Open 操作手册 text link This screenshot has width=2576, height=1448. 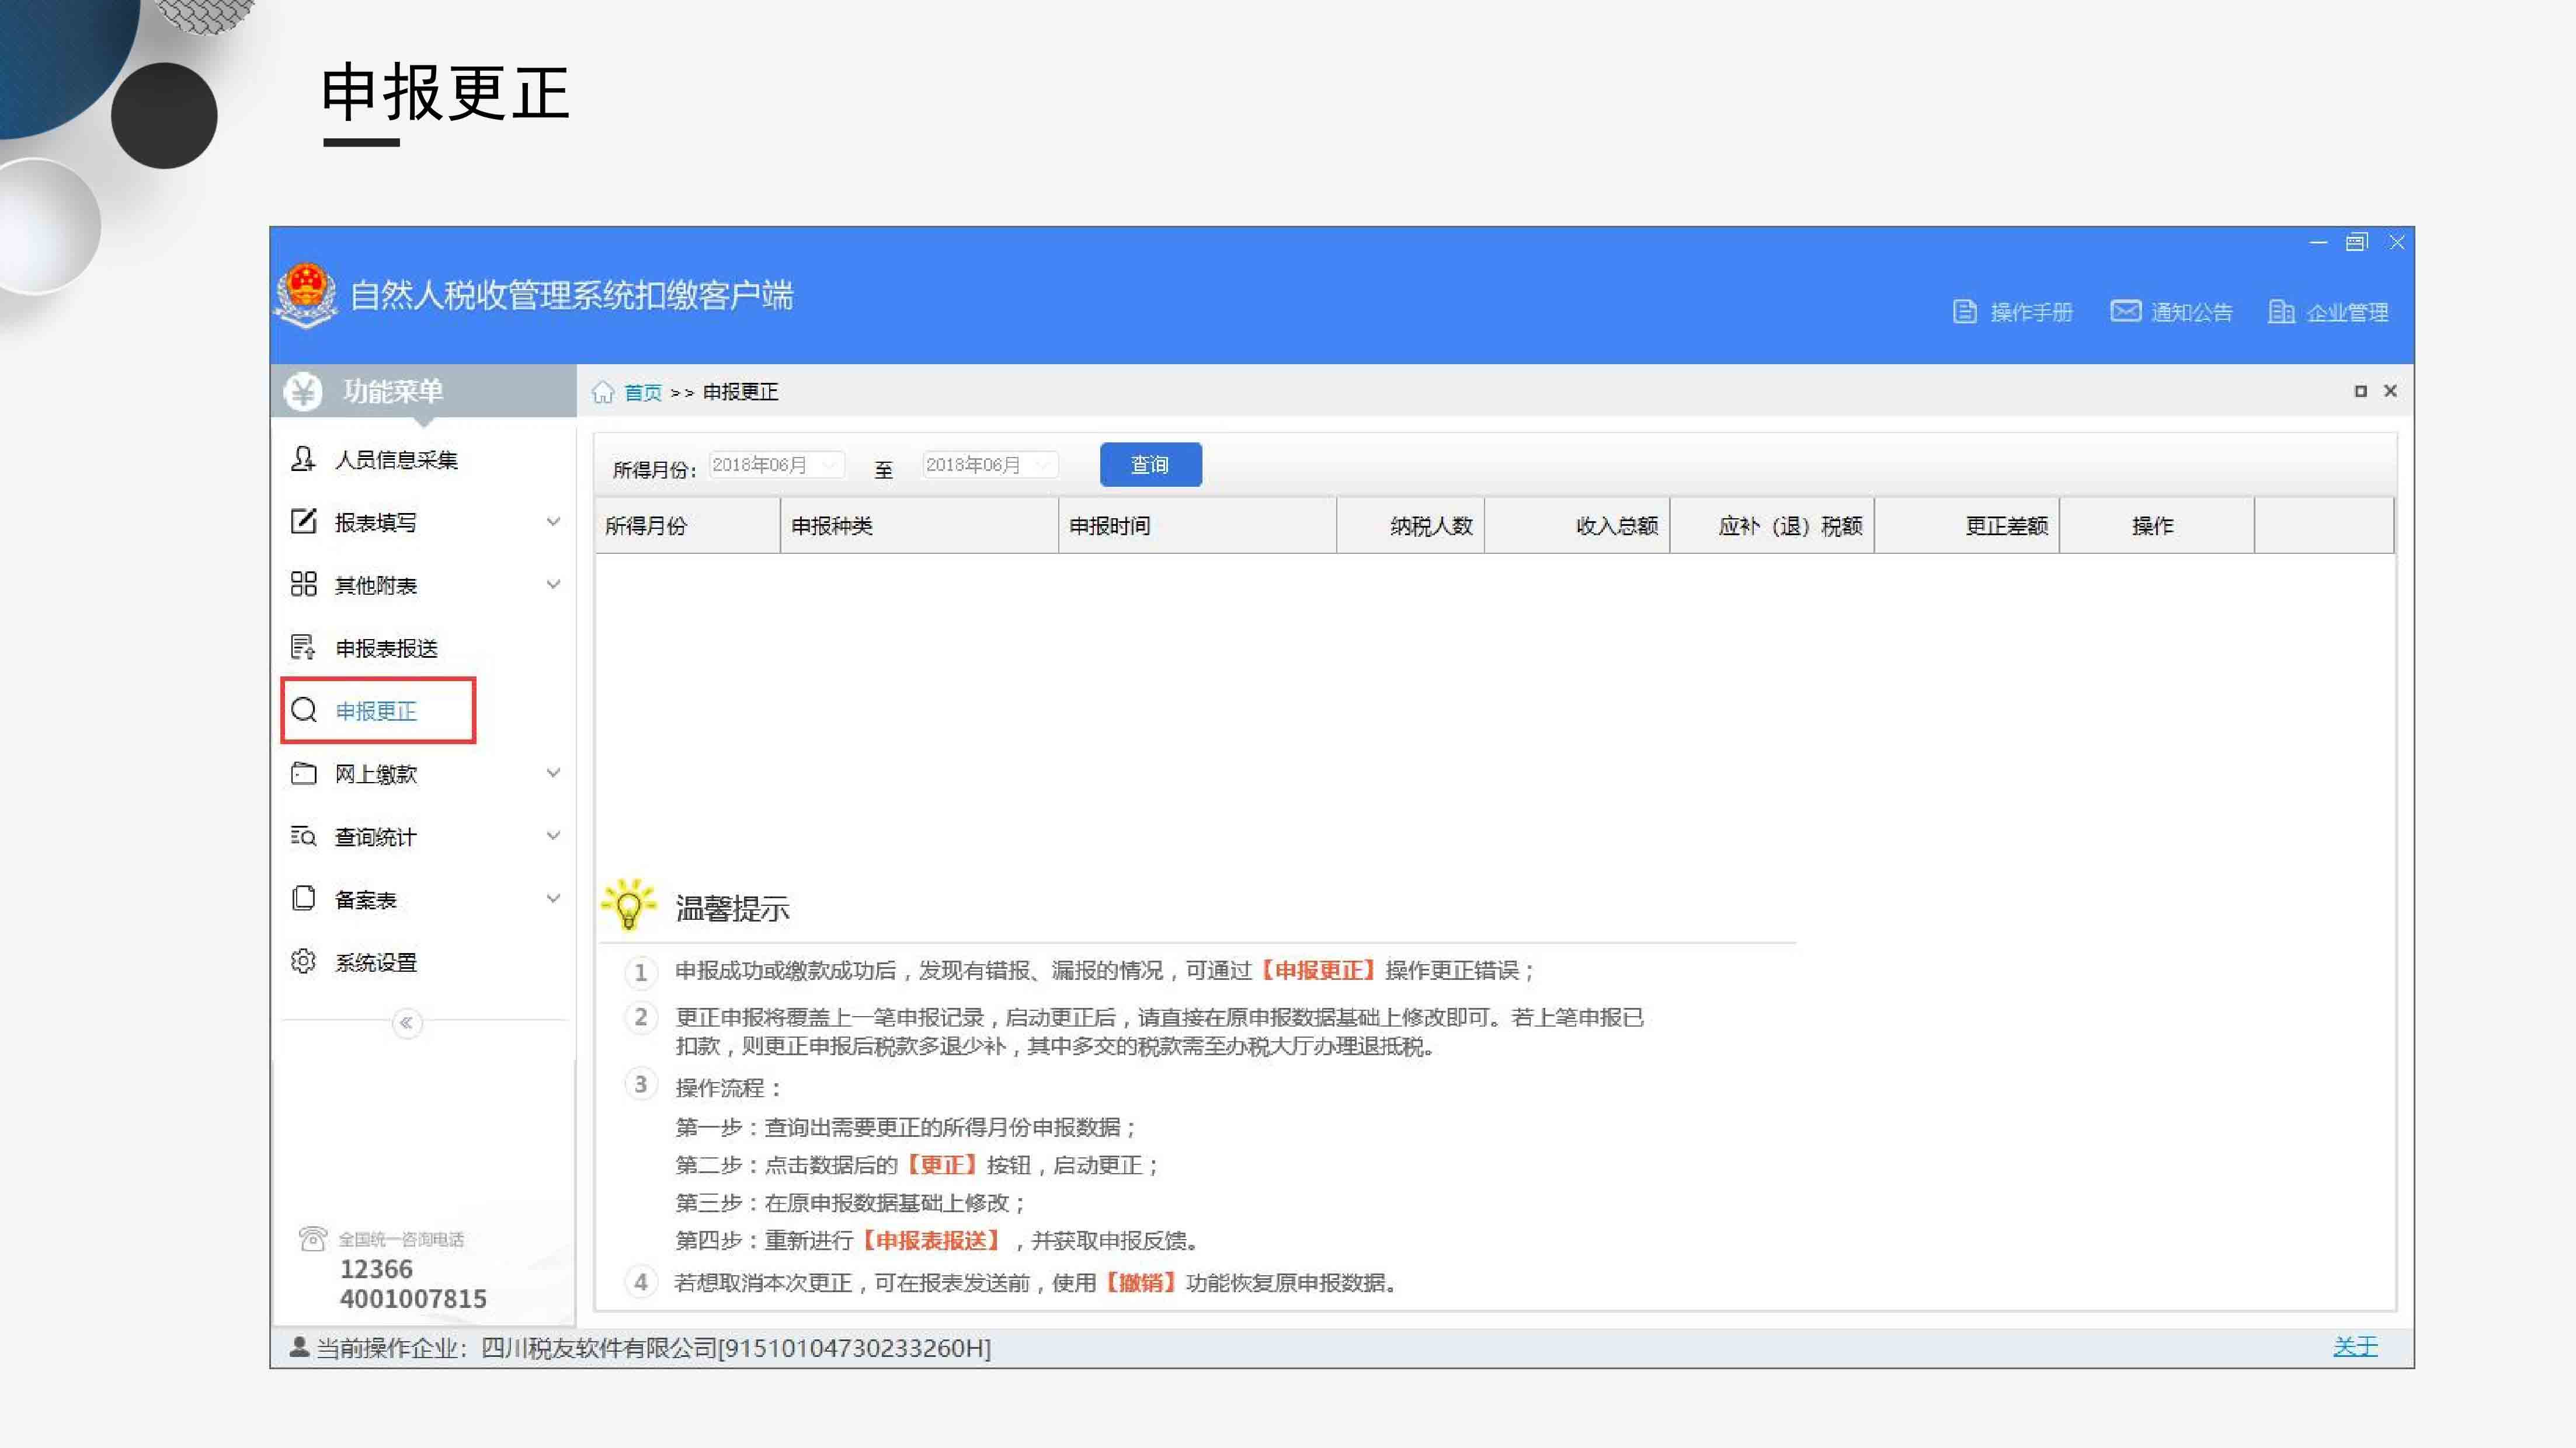[2031, 313]
